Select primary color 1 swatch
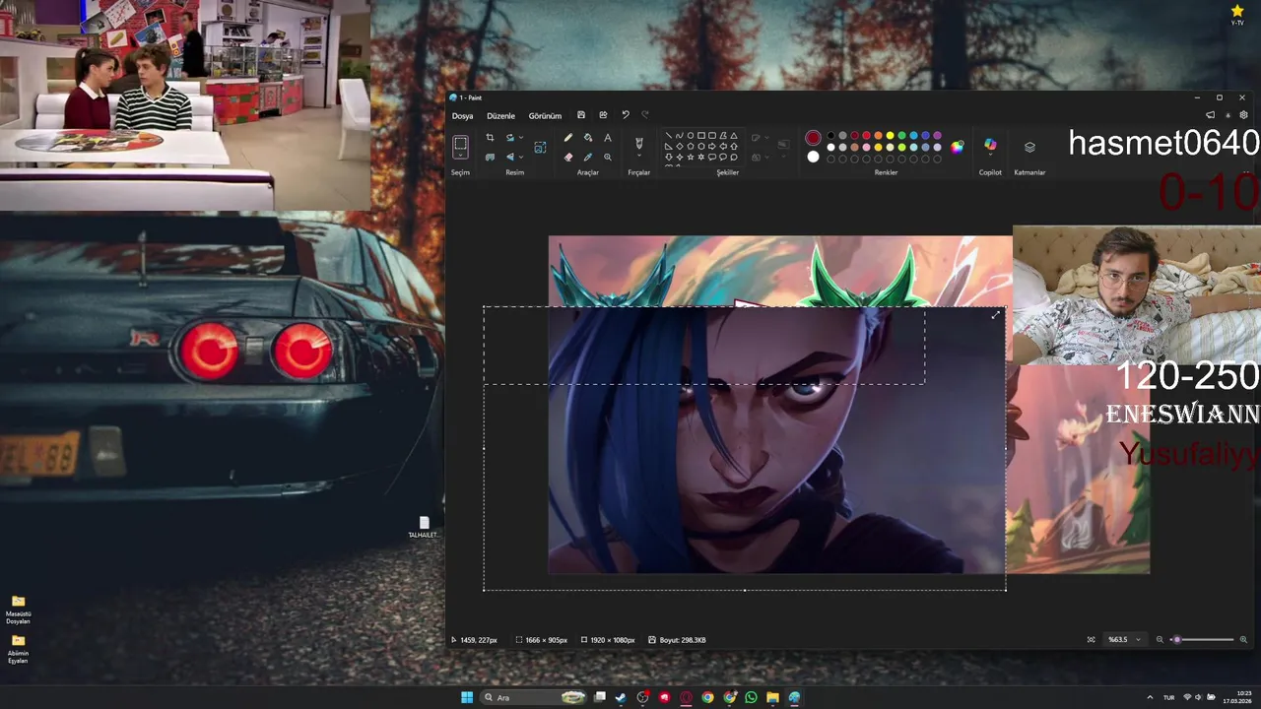 pos(813,138)
